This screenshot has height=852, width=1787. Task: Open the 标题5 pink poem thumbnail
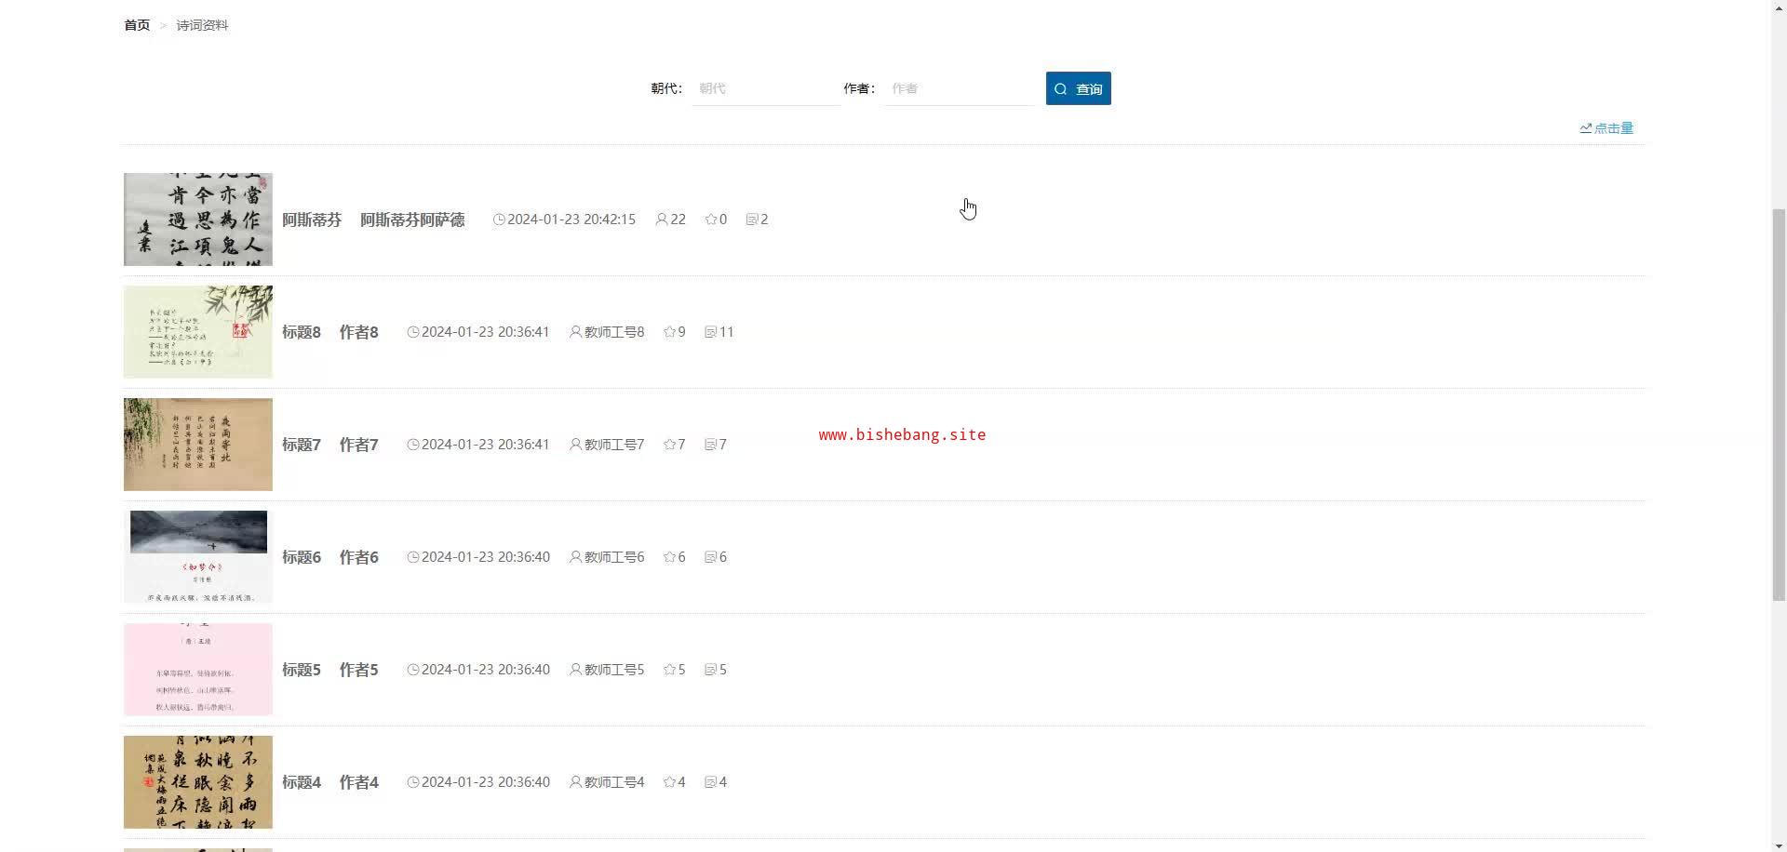(198, 670)
